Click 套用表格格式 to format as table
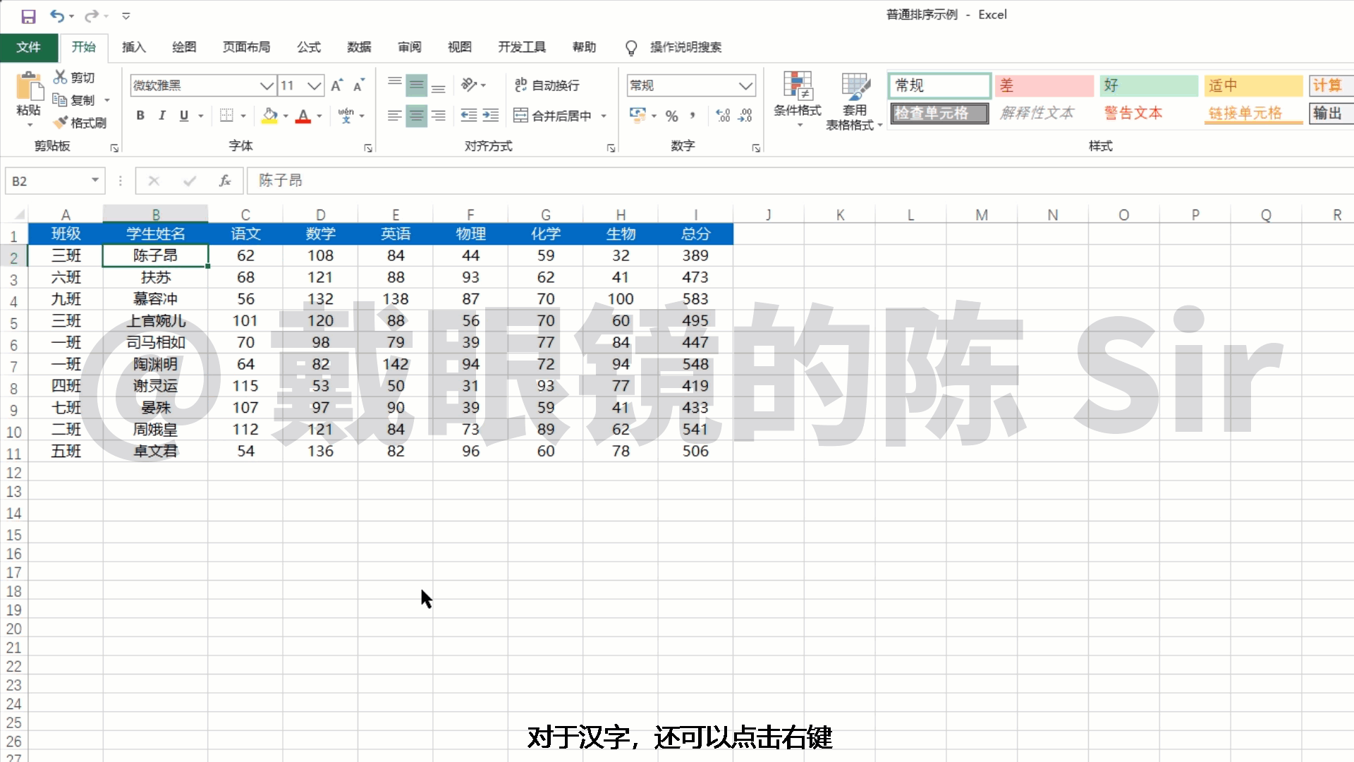Viewport: 1354px width, 762px height. tap(854, 99)
